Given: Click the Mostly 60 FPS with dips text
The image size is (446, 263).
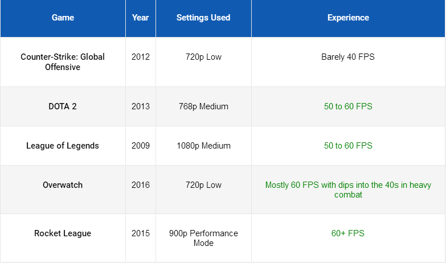Looking at the screenshot, I should coord(348,190).
